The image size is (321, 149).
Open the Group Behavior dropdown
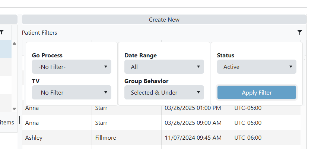pyautogui.click(x=164, y=92)
